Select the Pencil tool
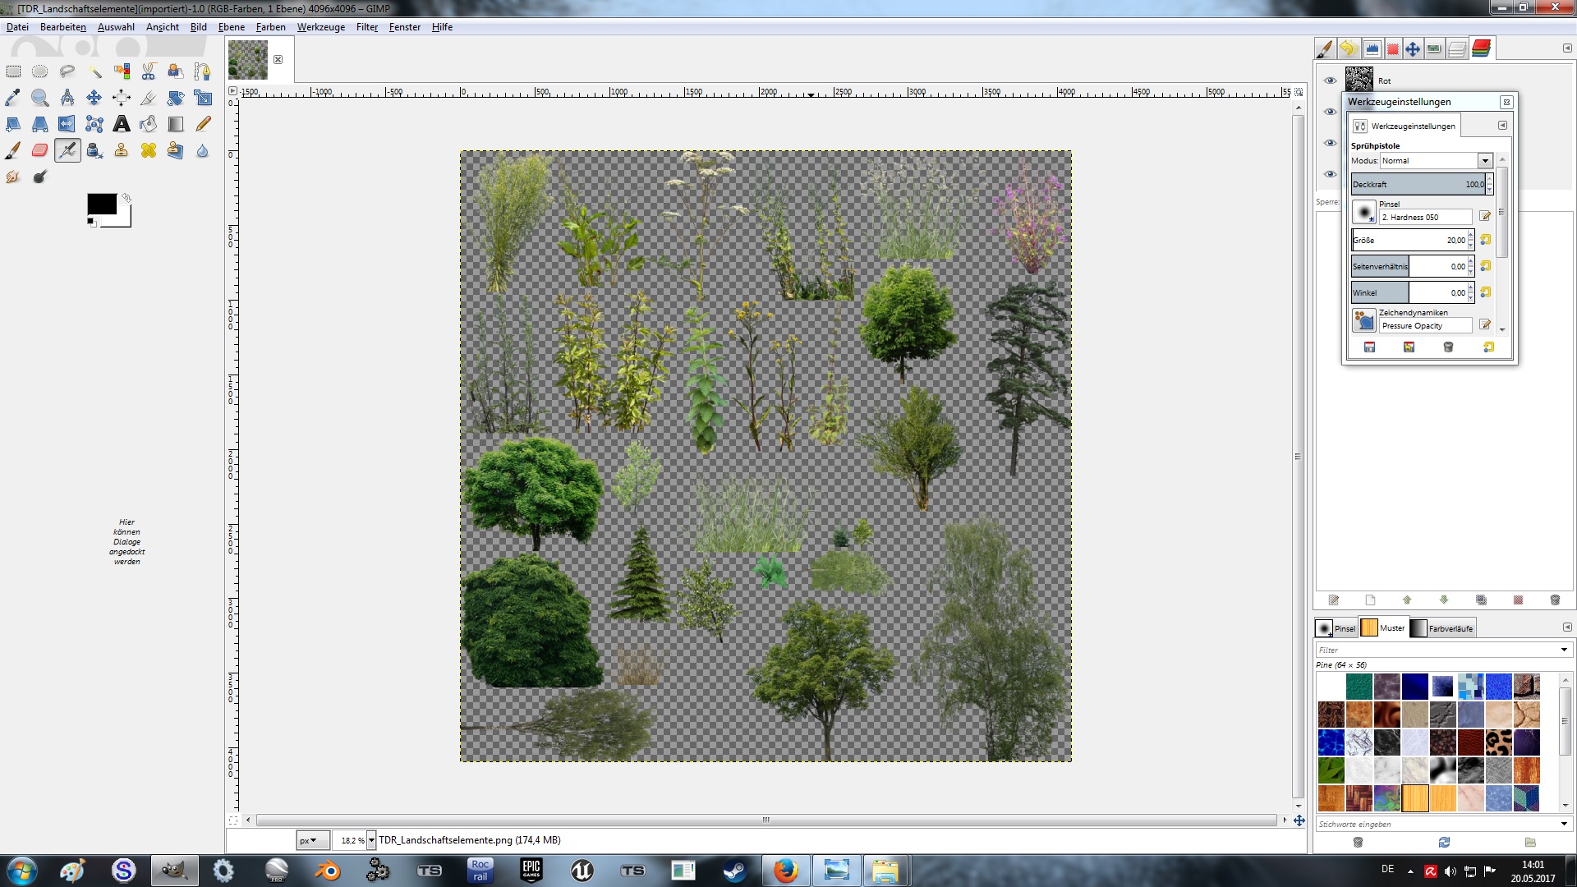 point(203,124)
